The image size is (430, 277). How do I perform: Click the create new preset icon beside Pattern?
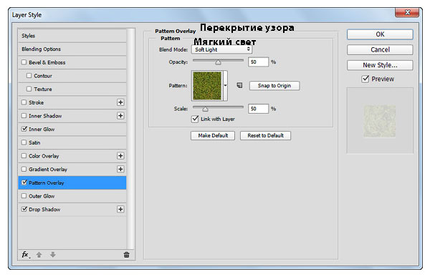point(239,85)
